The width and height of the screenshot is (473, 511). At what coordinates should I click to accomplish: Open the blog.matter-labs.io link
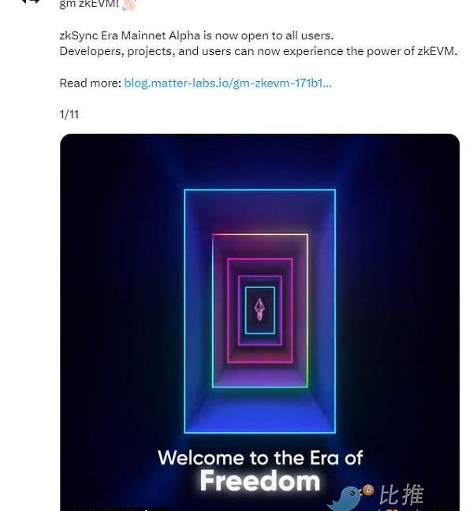pyautogui.click(x=227, y=83)
